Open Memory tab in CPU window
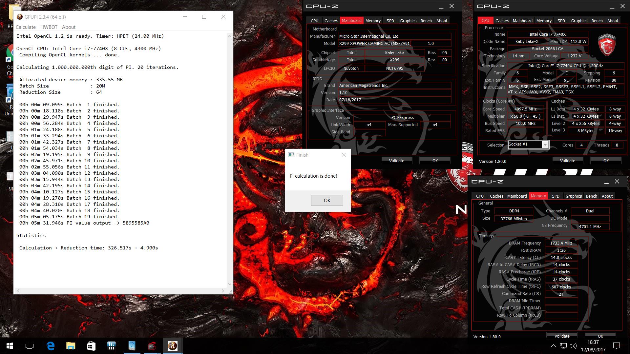 point(544,21)
